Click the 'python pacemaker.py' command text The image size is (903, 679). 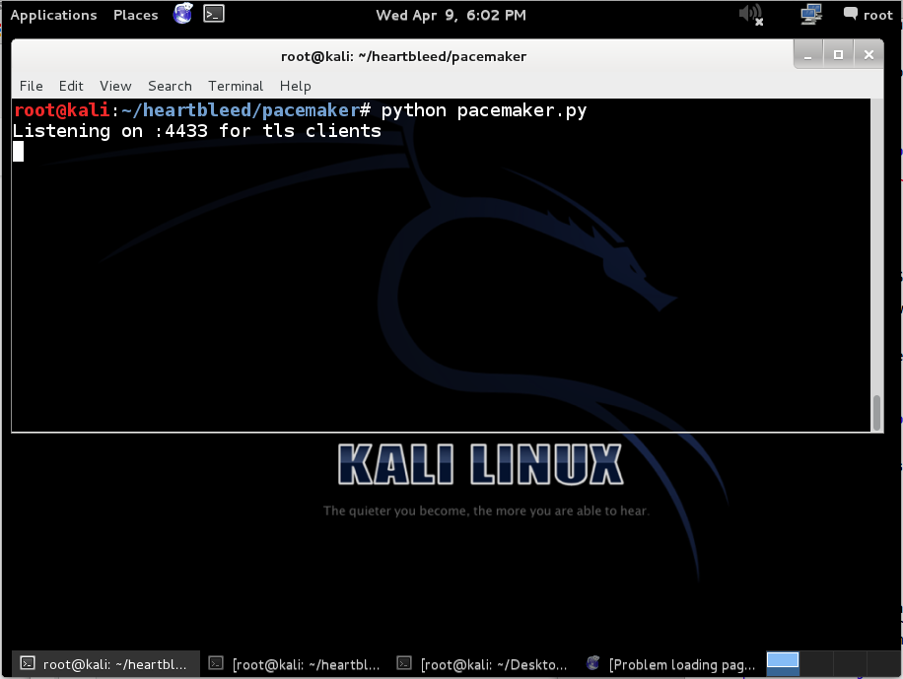[x=484, y=110]
